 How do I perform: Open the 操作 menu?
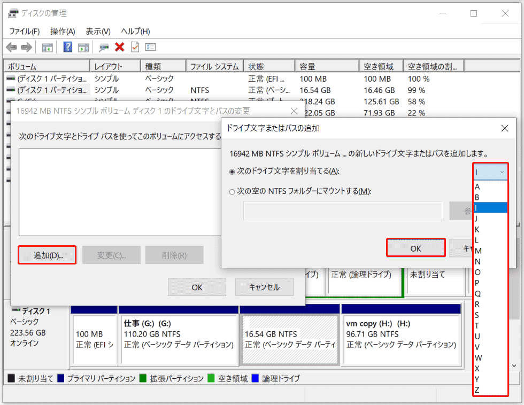pos(62,32)
